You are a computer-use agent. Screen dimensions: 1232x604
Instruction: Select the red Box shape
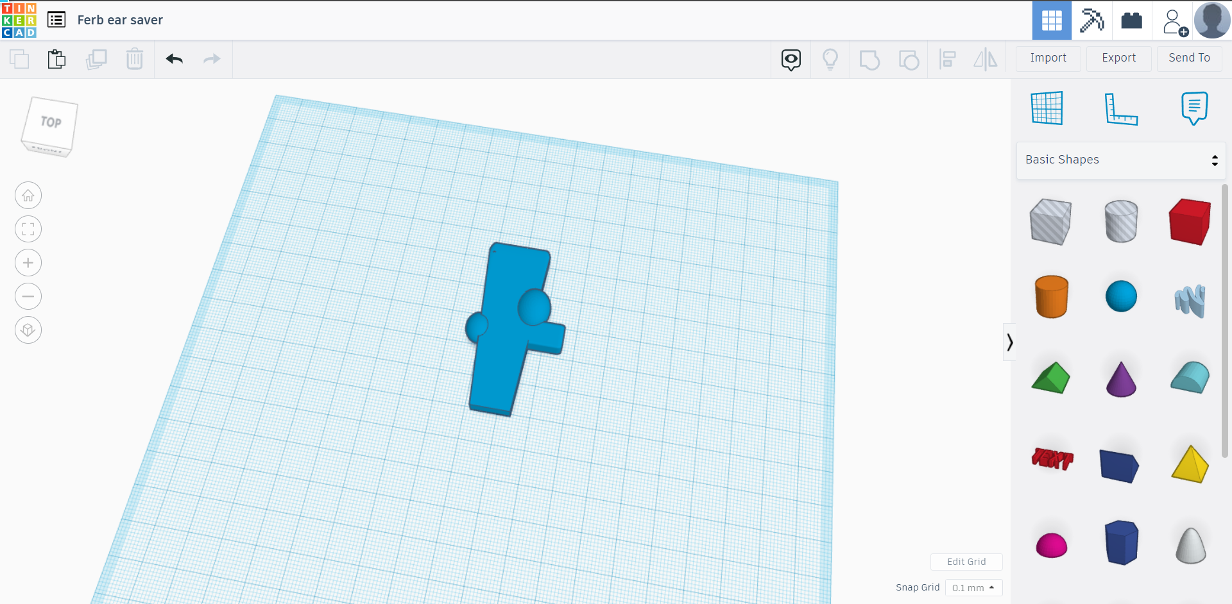click(x=1189, y=221)
